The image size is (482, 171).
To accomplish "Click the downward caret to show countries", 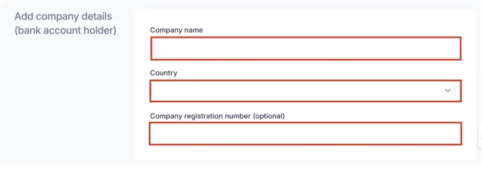I will (x=448, y=90).
